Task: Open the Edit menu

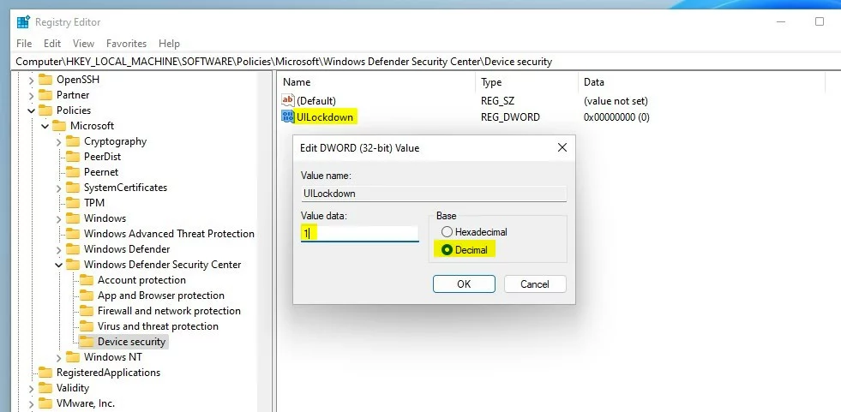Action: pyautogui.click(x=52, y=44)
